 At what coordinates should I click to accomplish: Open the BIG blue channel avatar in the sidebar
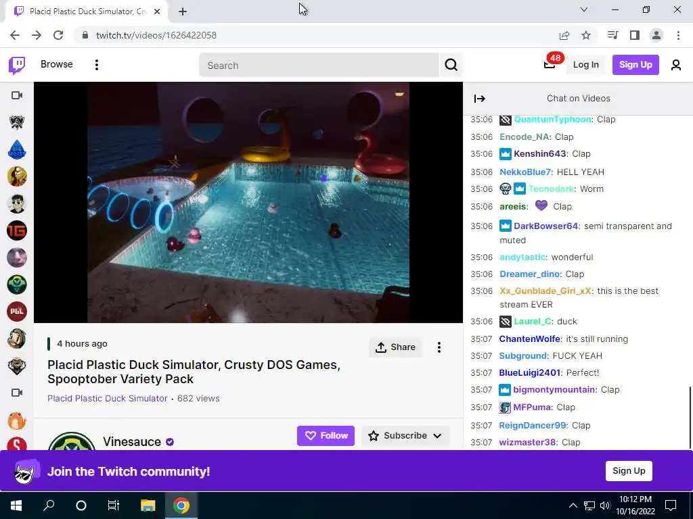pos(17,149)
